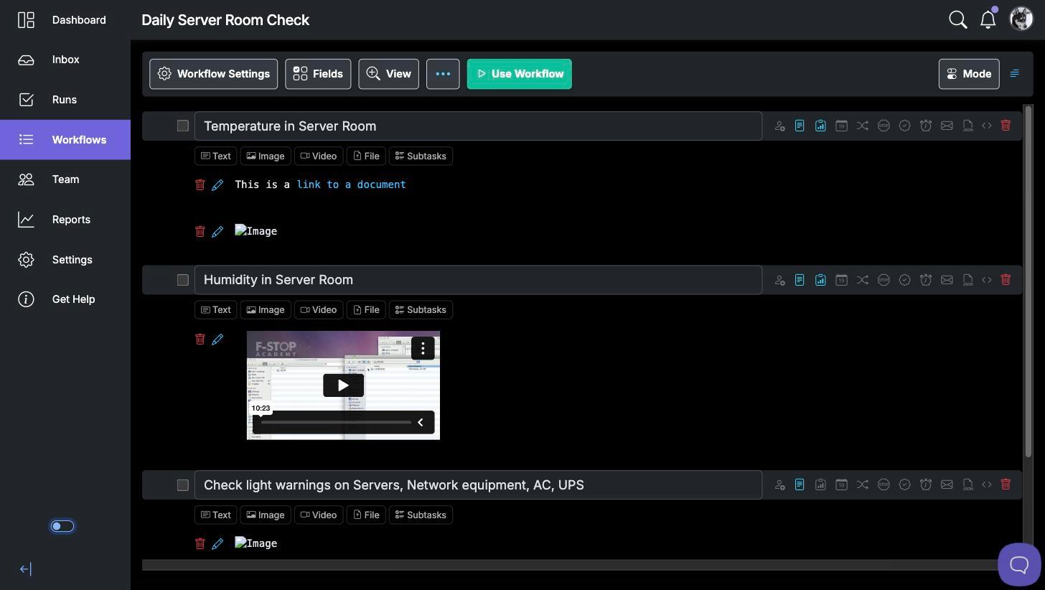
Task: Open the notifications bell
Action: tap(988, 19)
